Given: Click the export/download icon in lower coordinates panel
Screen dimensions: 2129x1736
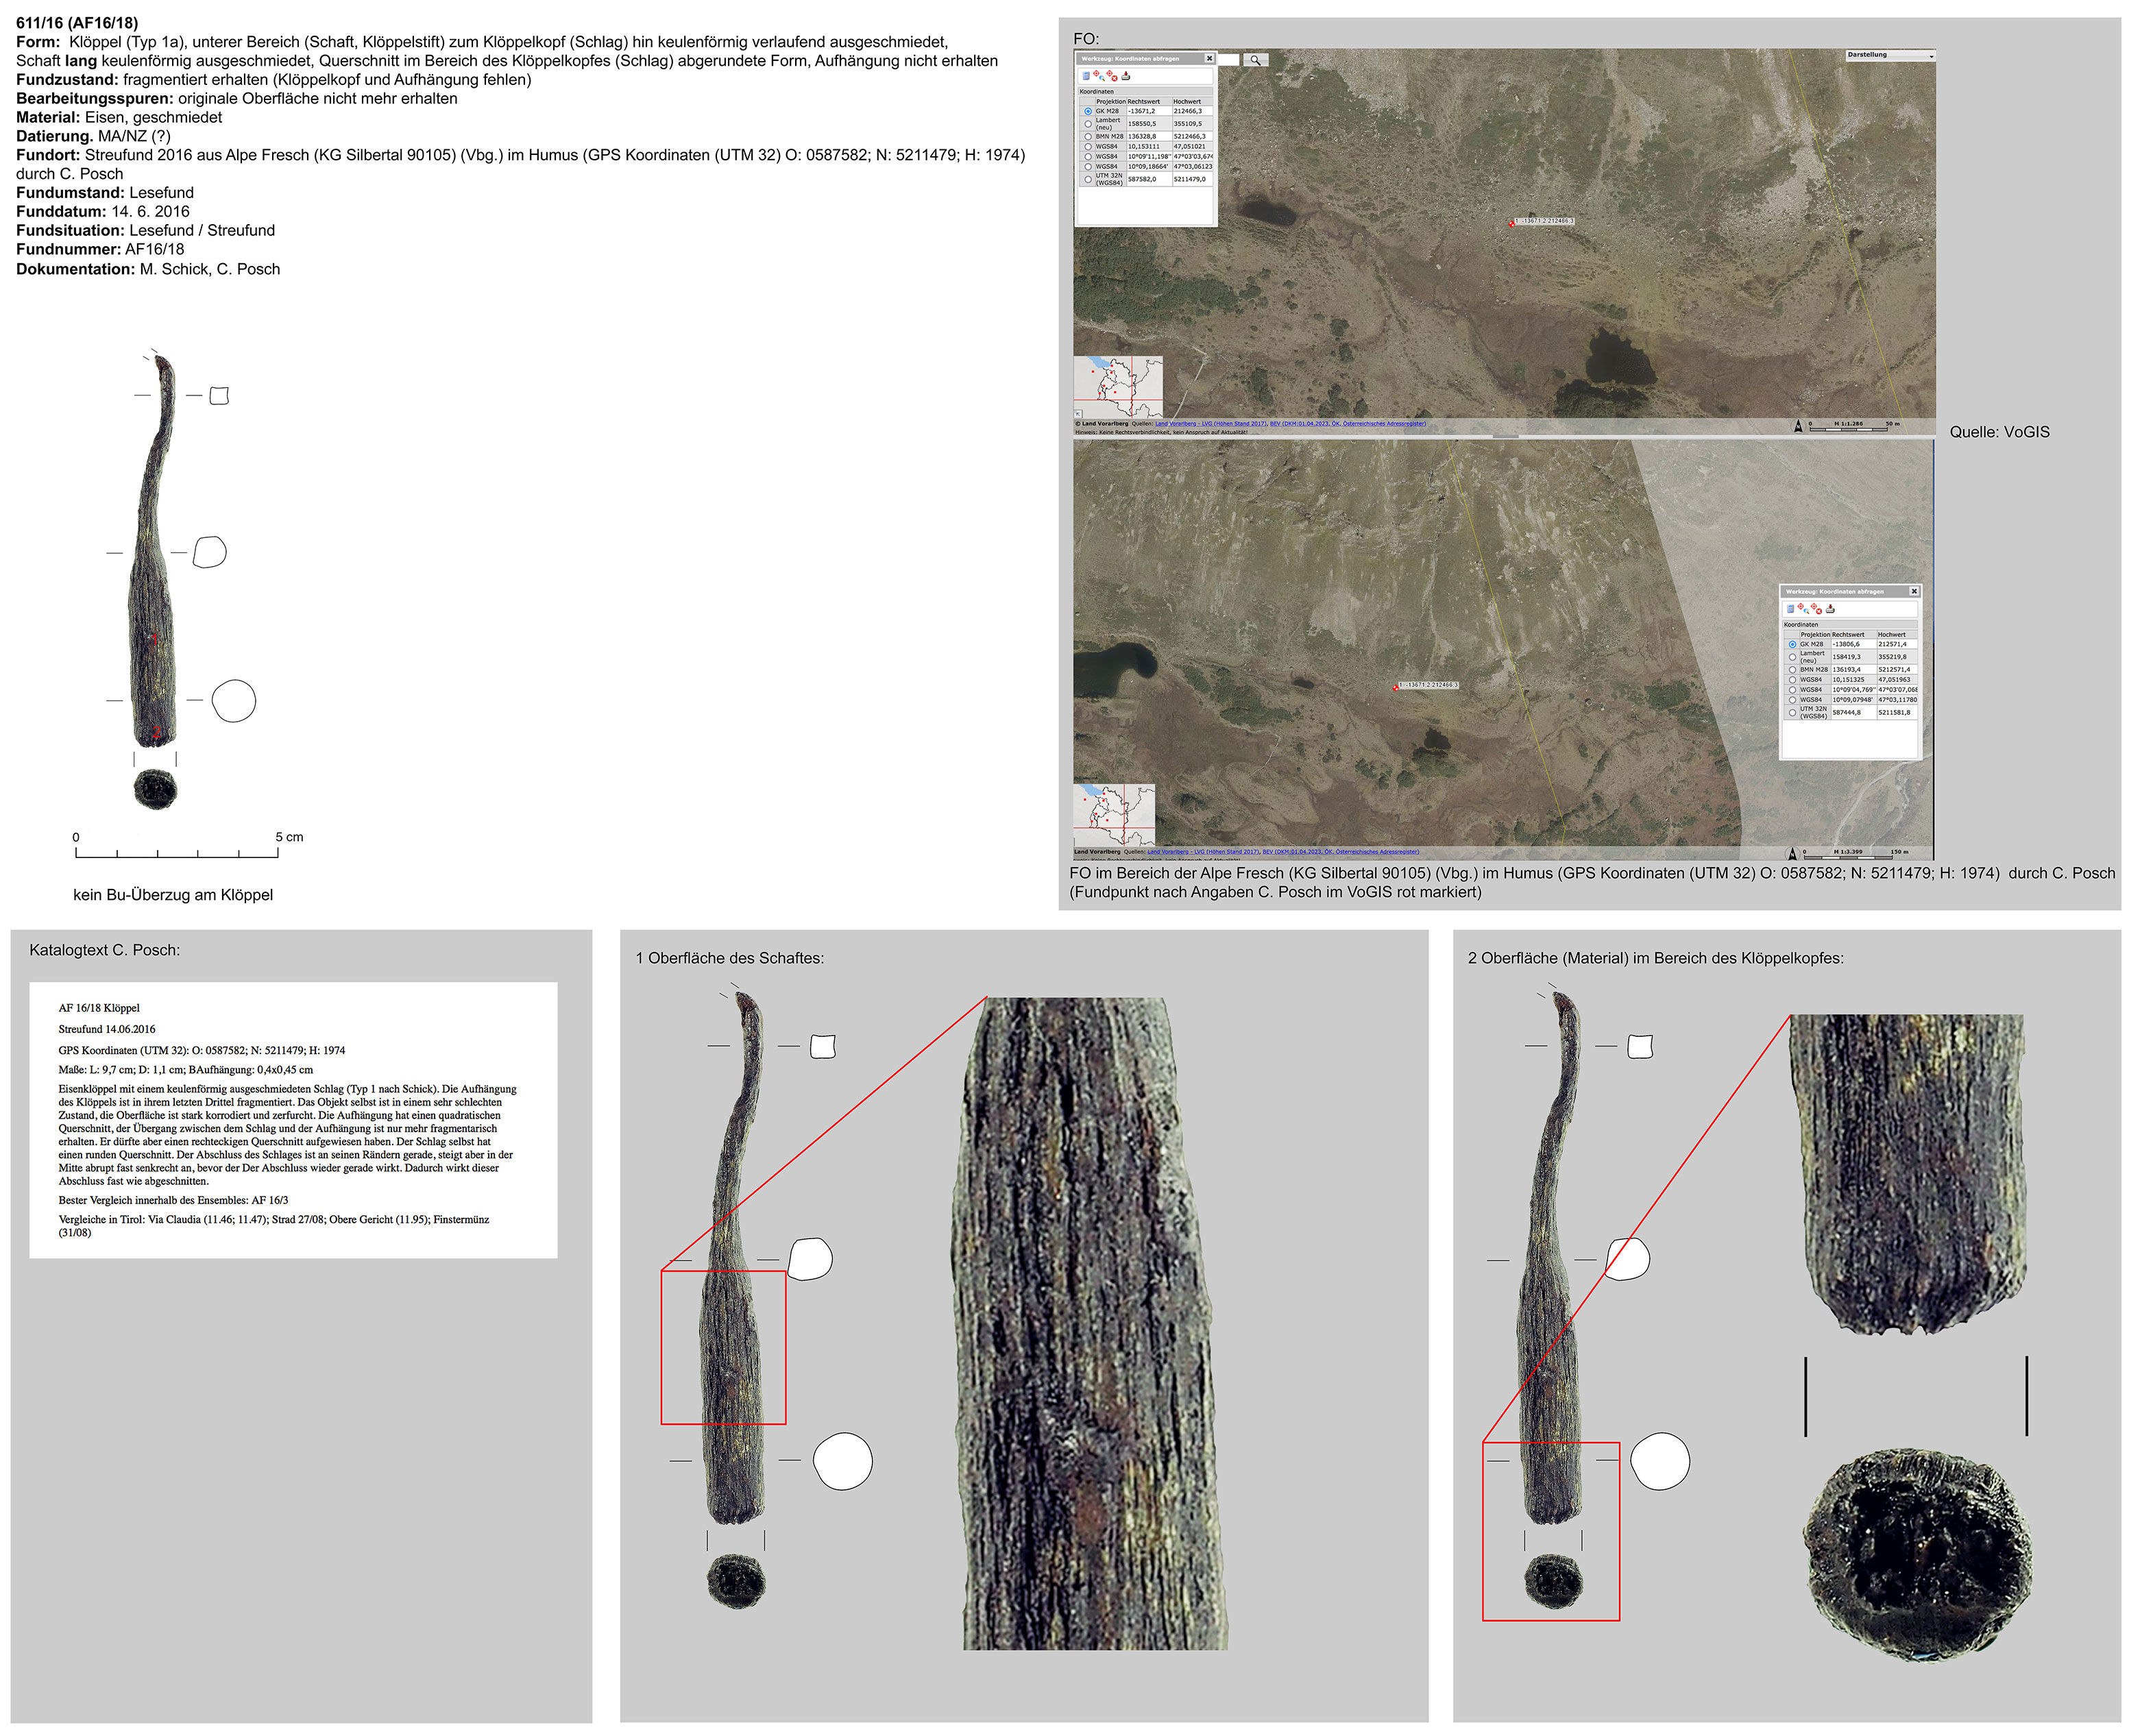Looking at the screenshot, I should tap(1831, 608).
